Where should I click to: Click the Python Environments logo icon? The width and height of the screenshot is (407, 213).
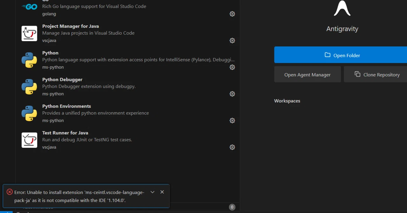pos(29,113)
